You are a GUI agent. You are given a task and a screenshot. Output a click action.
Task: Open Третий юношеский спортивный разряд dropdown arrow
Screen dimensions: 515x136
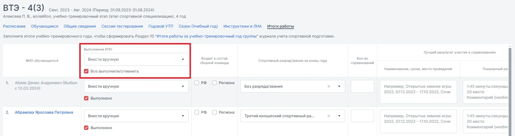coord(339,116)
